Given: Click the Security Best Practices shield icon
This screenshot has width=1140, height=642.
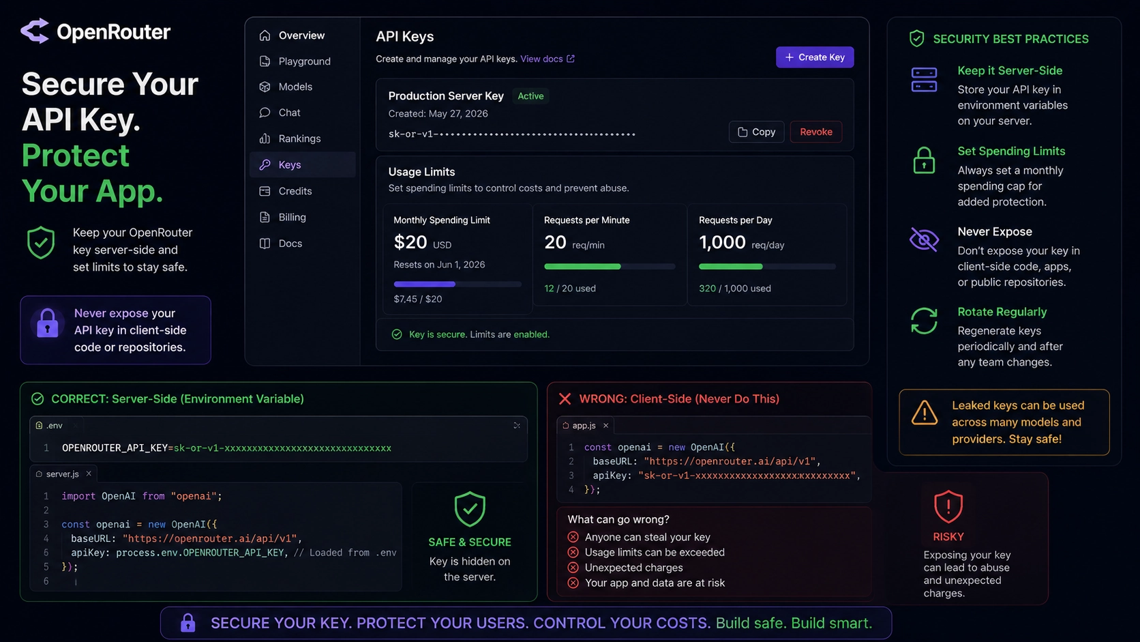Looking at the screenshot, I should (x=916, y=39).
